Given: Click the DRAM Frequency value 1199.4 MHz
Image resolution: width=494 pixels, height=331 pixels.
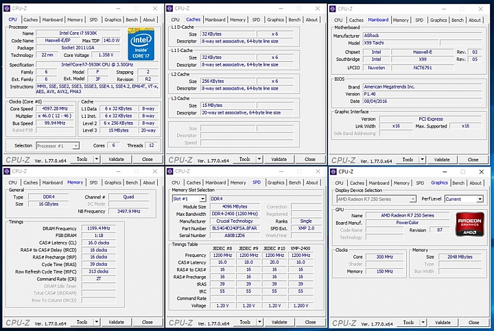Looking at the screenshot, I should click(x=99, y=228).
